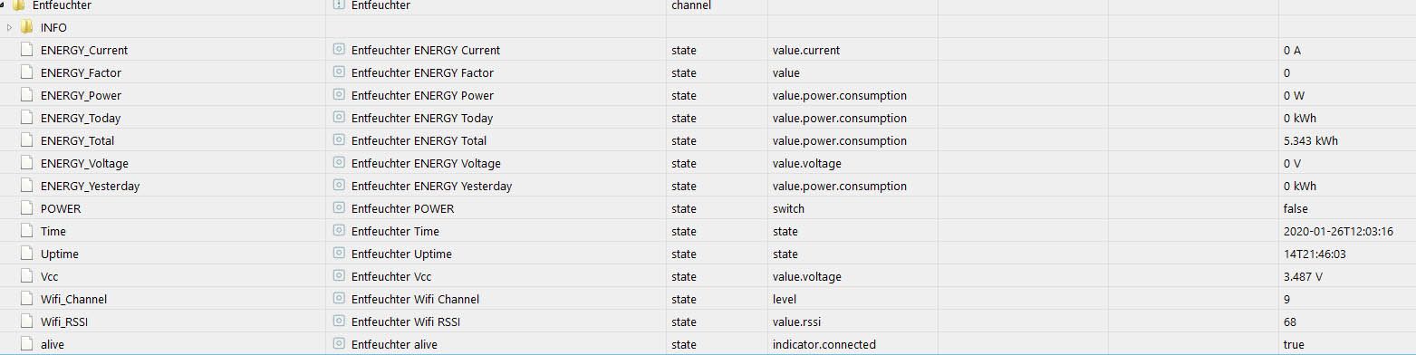
Task: Click channel icon next to Entfeuchter name
Action: click(x=339, y=5)
